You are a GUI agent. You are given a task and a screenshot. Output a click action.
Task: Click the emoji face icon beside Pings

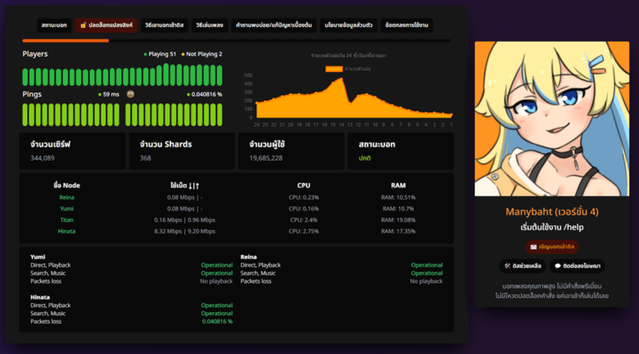click(130, 94)
